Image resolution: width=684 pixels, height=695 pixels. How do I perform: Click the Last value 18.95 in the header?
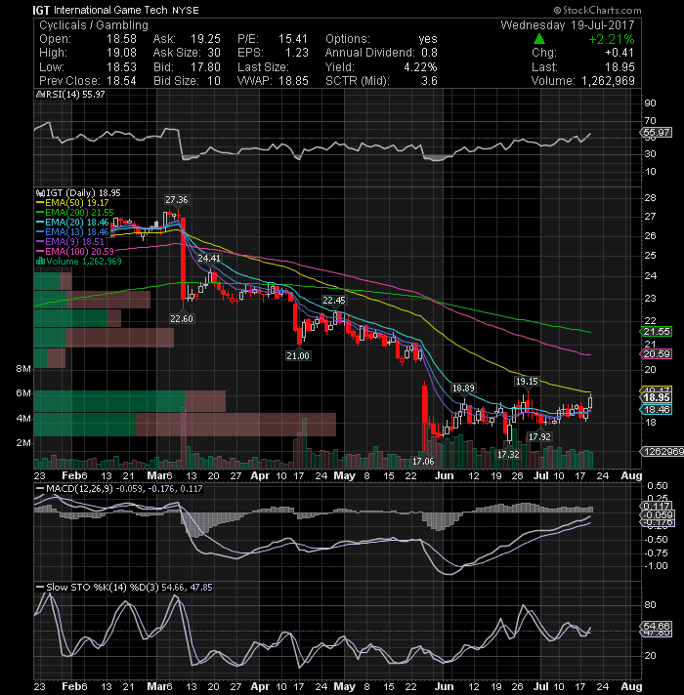tap(620, 67)
